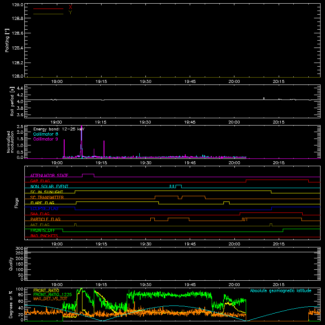Click the Absolute geomagnetic latitude label
The width and height of the screenshot is (325, 325).
[281, 291]
